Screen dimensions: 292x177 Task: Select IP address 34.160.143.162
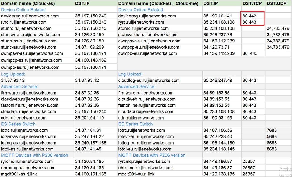pos(91,60)
